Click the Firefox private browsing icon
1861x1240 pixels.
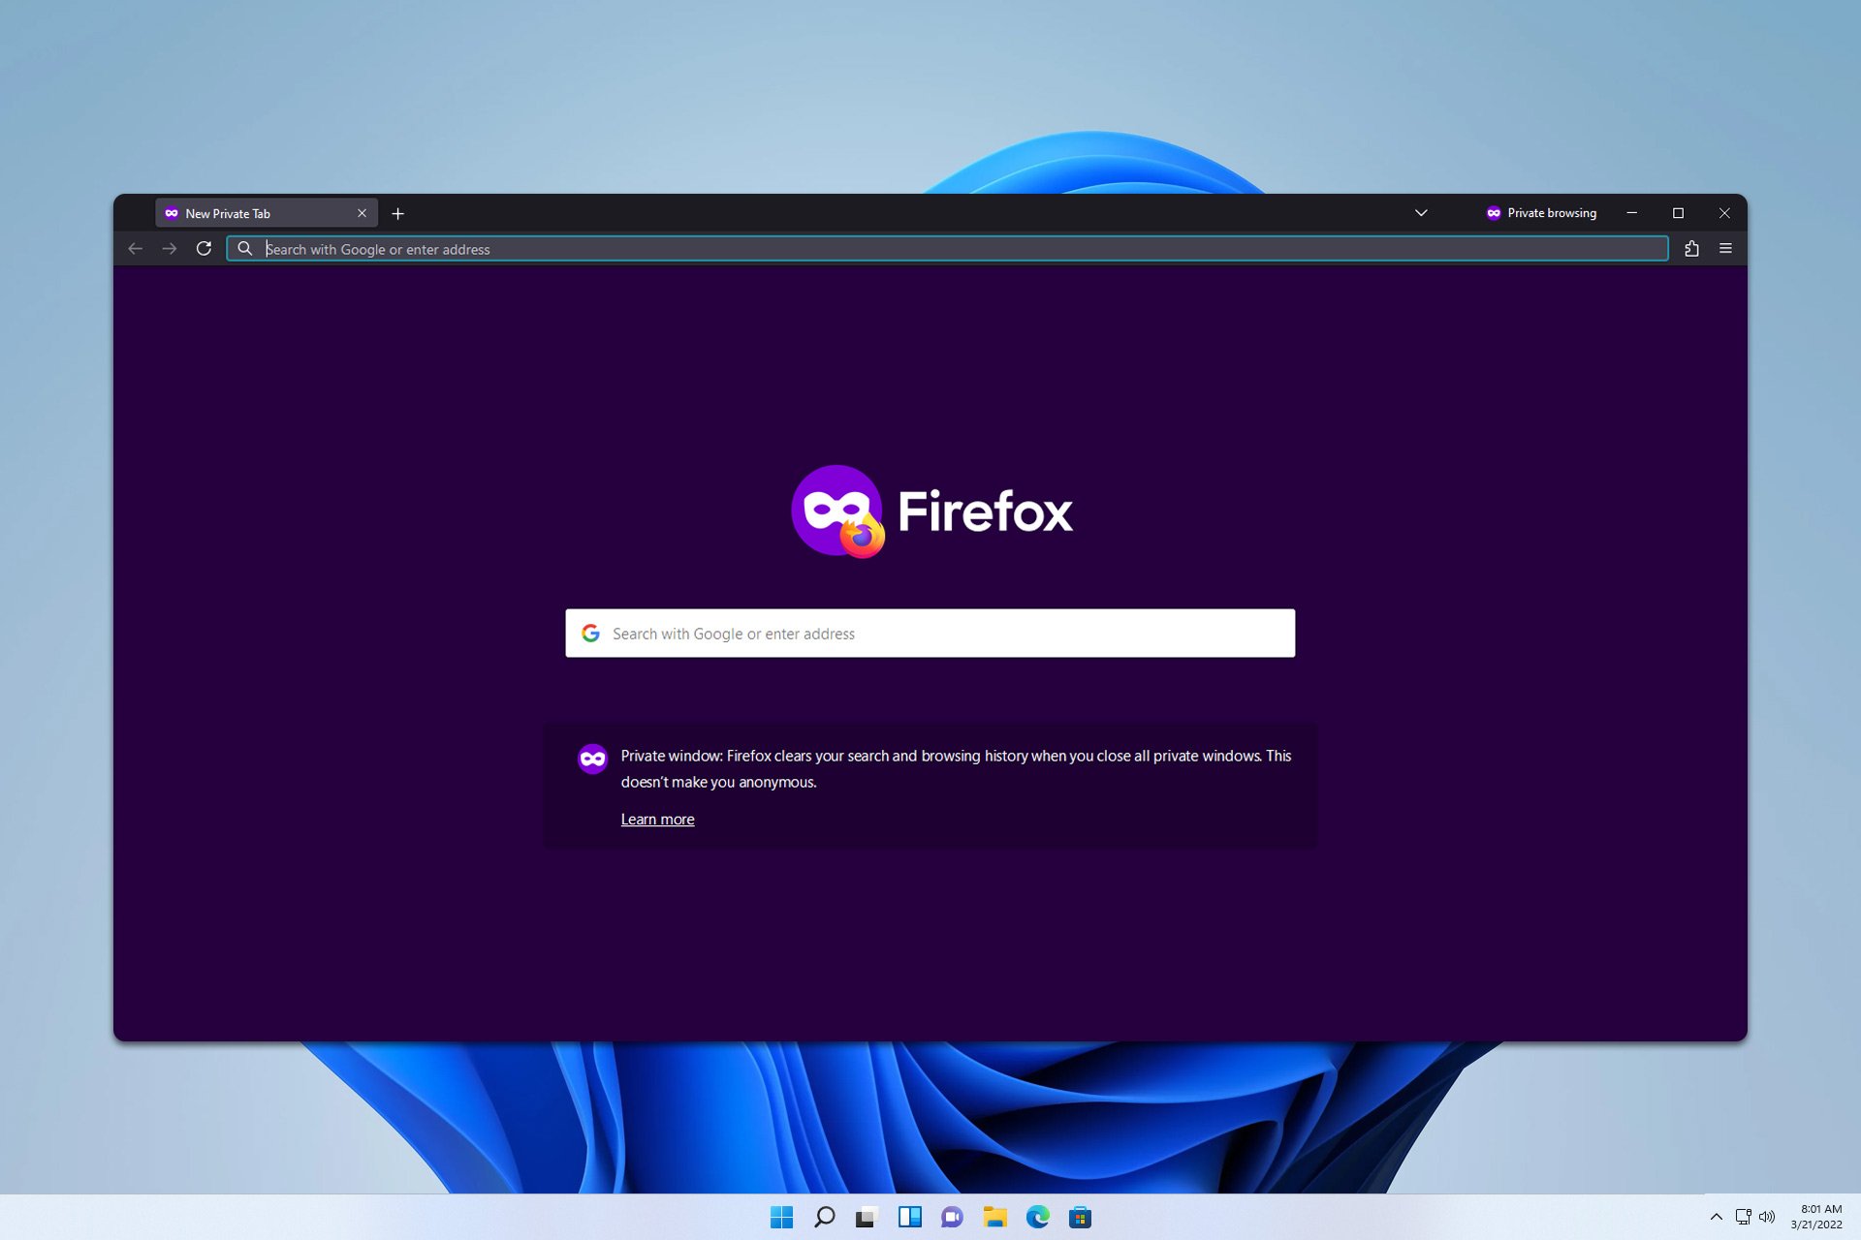1494,212
